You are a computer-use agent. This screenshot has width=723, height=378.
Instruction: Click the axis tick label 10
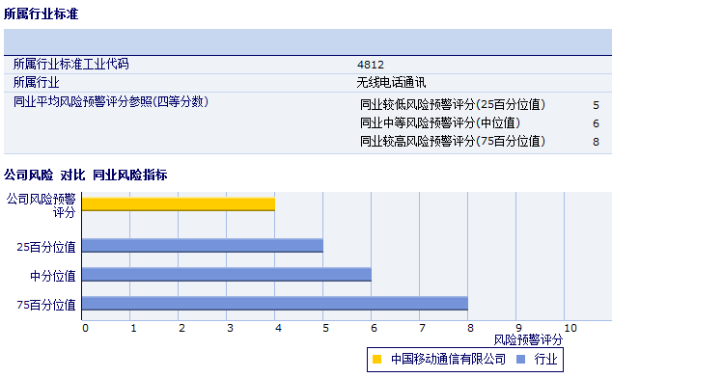coord(570,328)
